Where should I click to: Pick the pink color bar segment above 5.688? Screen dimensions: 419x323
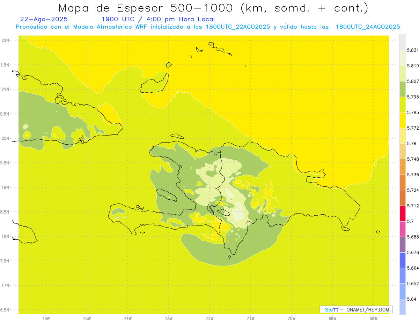pos(403,229)
